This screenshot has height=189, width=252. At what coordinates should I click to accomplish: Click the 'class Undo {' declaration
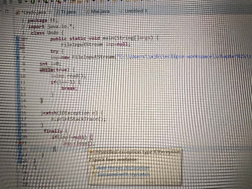[47, 33]
